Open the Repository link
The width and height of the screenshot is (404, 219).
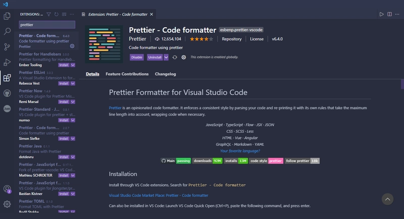(x=232, y=39)
